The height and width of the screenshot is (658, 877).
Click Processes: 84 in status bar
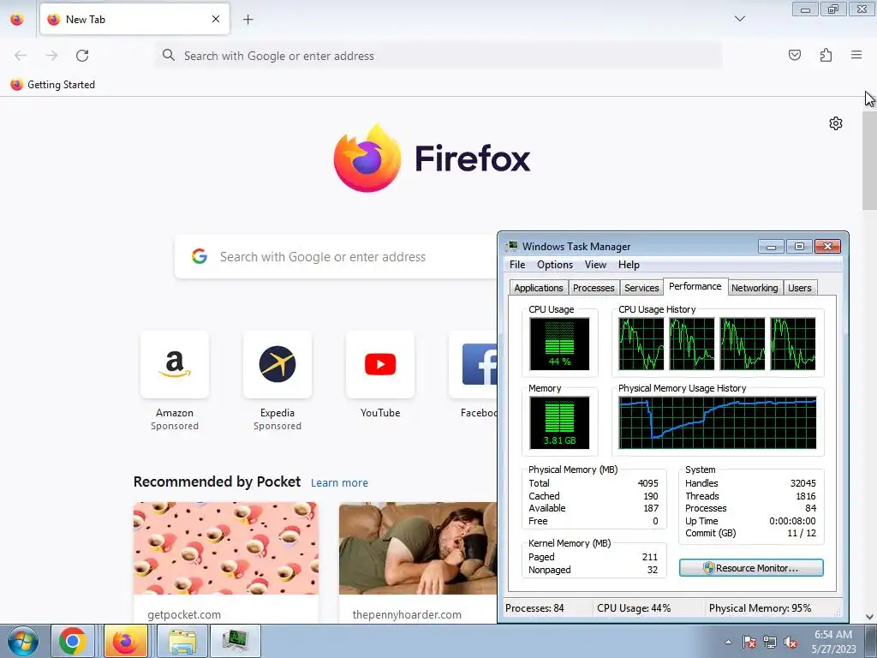[x=534, y=608]
